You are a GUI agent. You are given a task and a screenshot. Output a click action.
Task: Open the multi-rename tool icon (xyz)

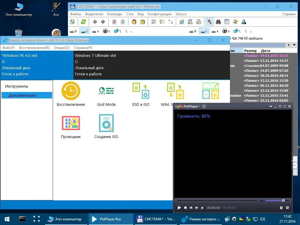(154, 22)
